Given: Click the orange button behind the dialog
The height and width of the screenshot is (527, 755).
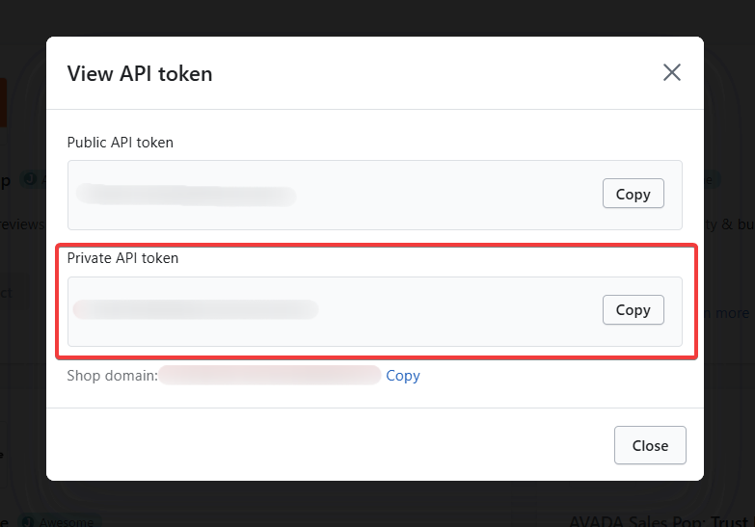Looking at the screenshot, I should pos(3,102).
